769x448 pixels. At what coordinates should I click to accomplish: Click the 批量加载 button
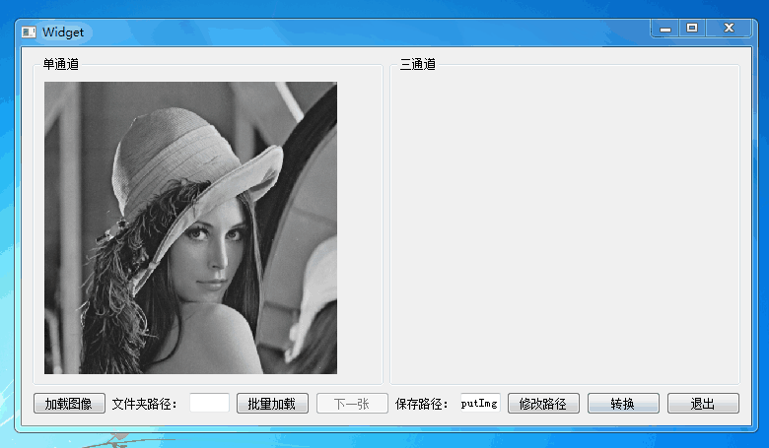[x=272, y=404]
